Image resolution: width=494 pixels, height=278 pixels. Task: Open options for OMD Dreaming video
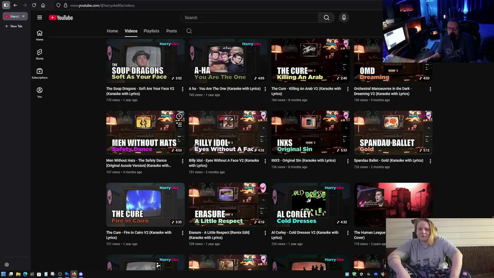430,89
